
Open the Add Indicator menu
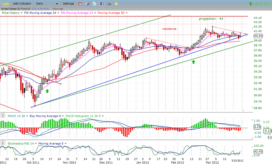(23, 3)
